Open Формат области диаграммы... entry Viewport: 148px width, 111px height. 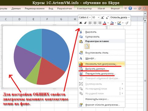pyautogui.click(x=102, y=105)
